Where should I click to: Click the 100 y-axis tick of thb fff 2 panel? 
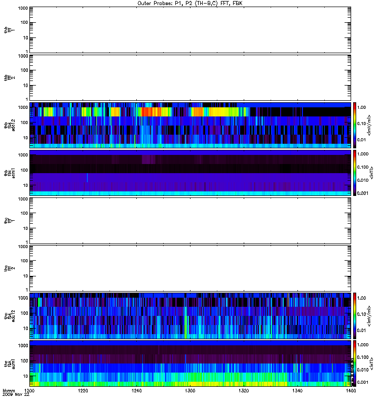click(x=24, y=70)
